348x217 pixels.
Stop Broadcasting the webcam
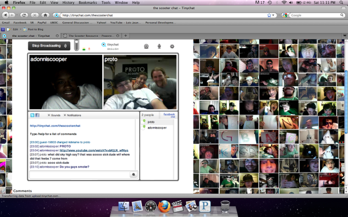coord(49,46)
